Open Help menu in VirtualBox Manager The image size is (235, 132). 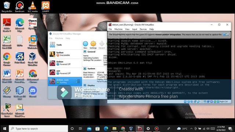click(x=68, y=38)
